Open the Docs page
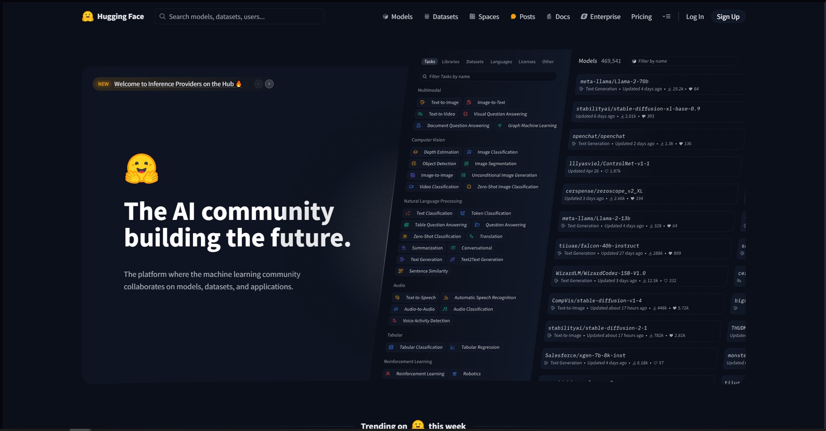The height and width of the screenshot is (431, 826). [x=558, y=16]
